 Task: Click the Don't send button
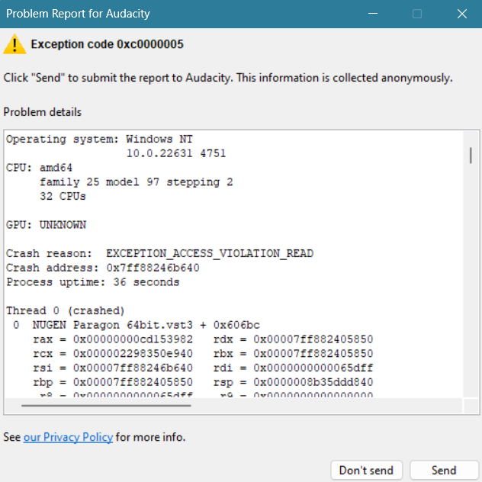pyautogui.click(x=366, y=470)
